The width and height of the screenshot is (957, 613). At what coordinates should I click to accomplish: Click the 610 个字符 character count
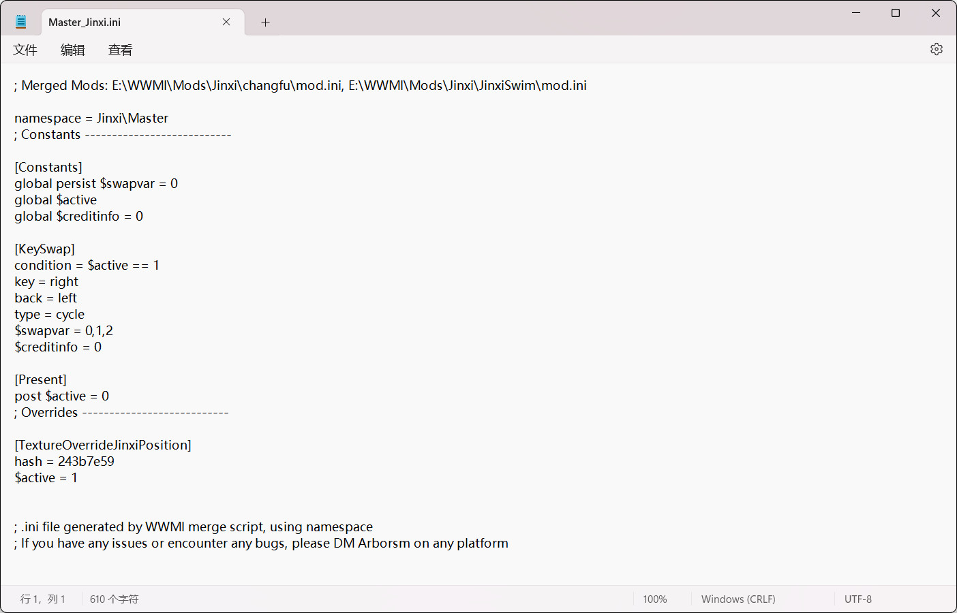(x=113, y=599)
